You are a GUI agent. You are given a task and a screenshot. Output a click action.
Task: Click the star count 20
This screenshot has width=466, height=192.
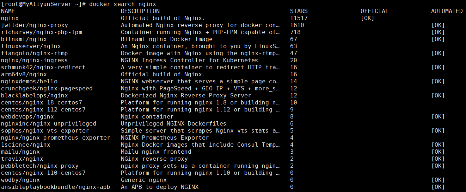point(294,60)
